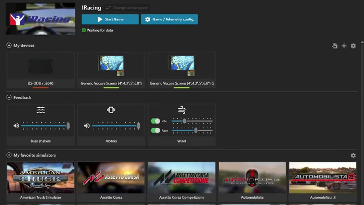Toggle the Wind Idle switch

pos(155,121)
